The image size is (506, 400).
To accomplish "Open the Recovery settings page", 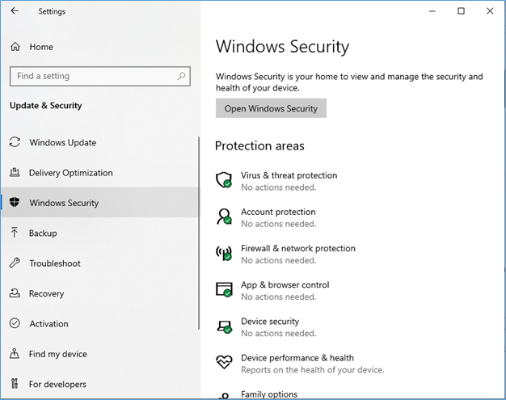I will (100, 293).
